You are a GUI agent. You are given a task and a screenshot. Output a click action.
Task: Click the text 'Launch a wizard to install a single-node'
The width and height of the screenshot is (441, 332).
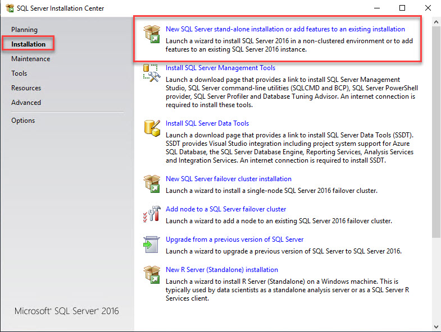point(224,191)
